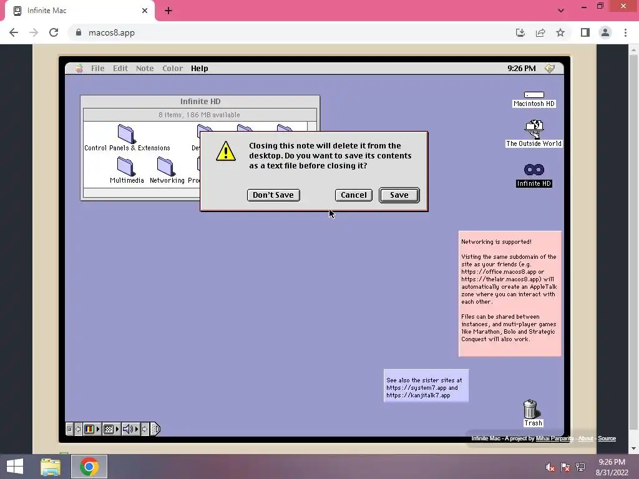Click the Action Center flag tray icon
The image size is (639, 479).
(x=565, y=467)
